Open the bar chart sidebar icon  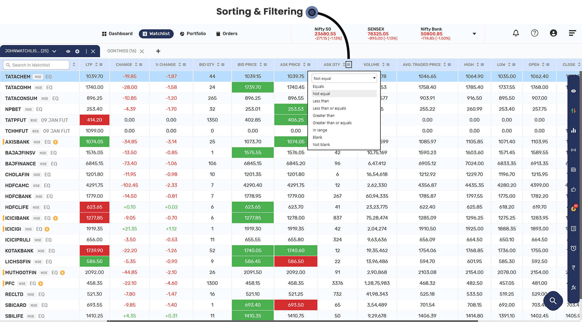[574, 130]
